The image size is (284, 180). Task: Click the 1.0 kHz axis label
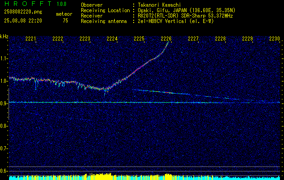(x=4, y=81)
